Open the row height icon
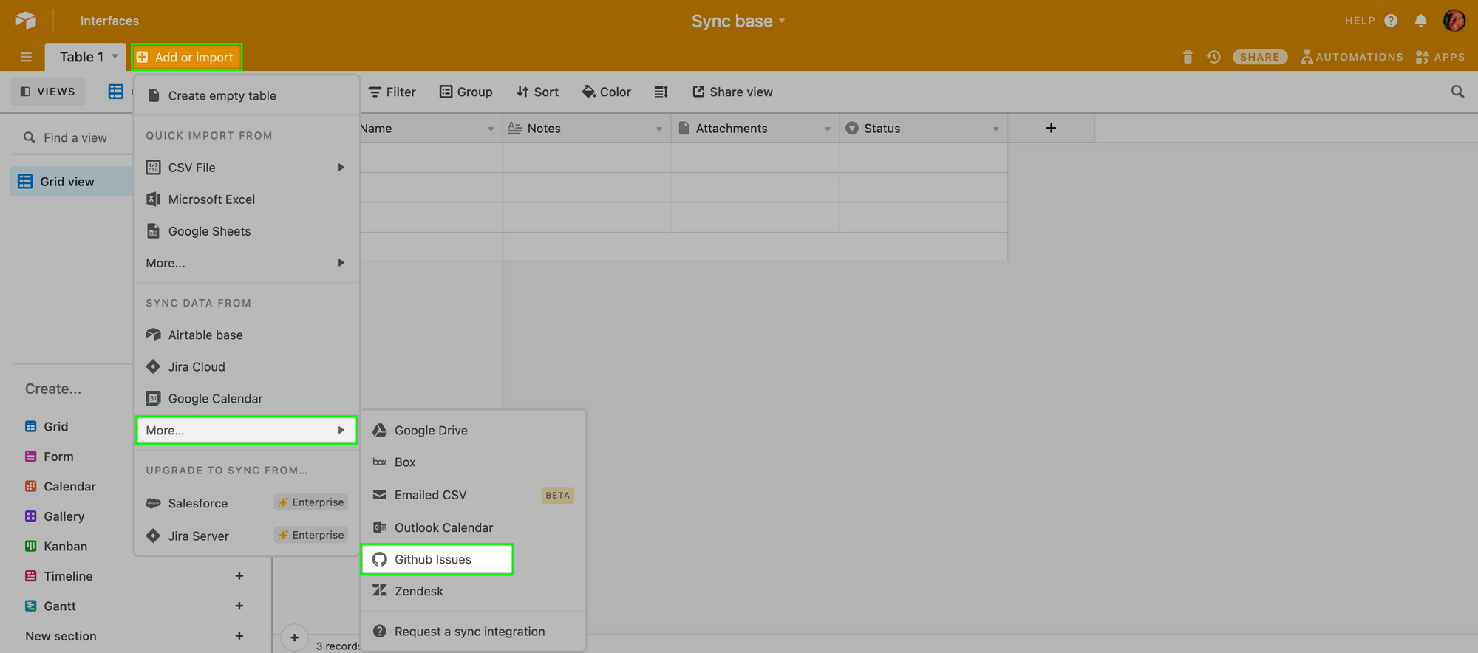 coord(661,92)
